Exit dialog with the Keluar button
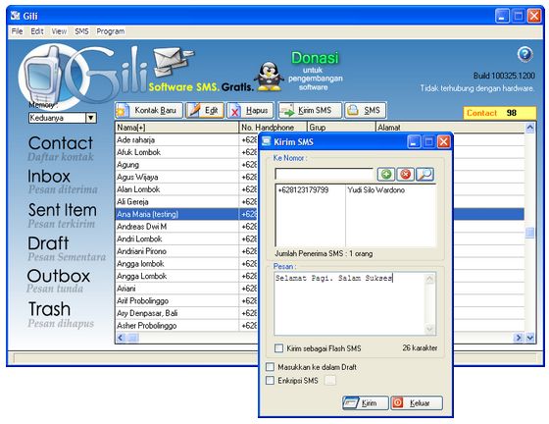This screenshot has width=549, height=424. pos(417,403)
